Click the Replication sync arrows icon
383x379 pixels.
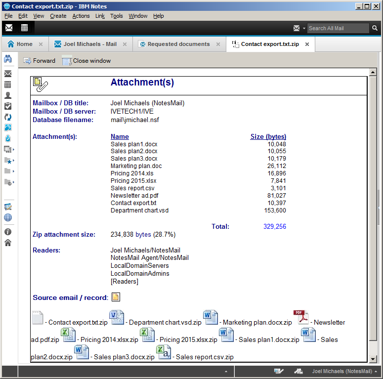point(8,117)
